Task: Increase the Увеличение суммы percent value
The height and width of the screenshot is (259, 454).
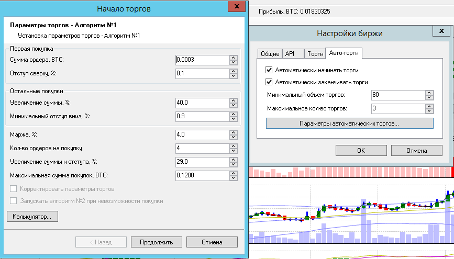Action: [233, 100]
